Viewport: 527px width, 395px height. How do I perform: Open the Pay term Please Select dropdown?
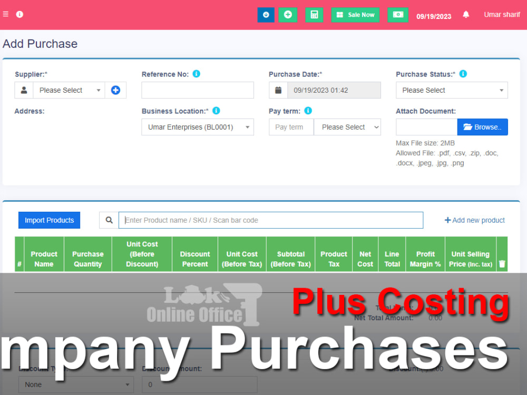[347, 127]
